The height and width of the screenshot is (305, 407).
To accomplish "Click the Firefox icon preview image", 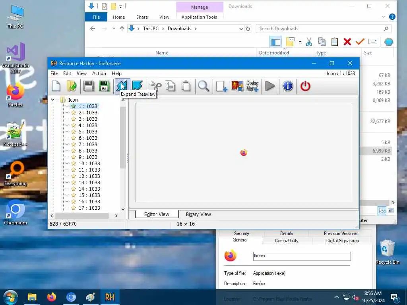I will 244,152.
